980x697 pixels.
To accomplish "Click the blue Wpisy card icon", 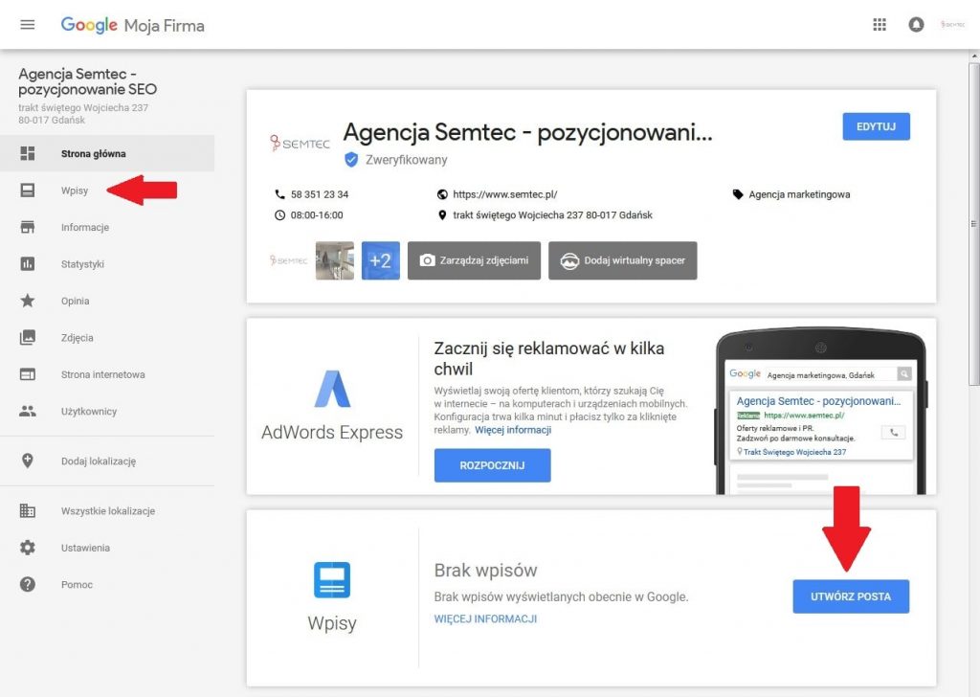I will tap(332, 579).
